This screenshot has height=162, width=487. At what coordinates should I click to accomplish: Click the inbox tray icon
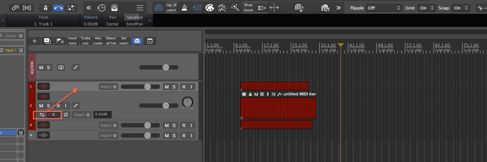[114, 8]
